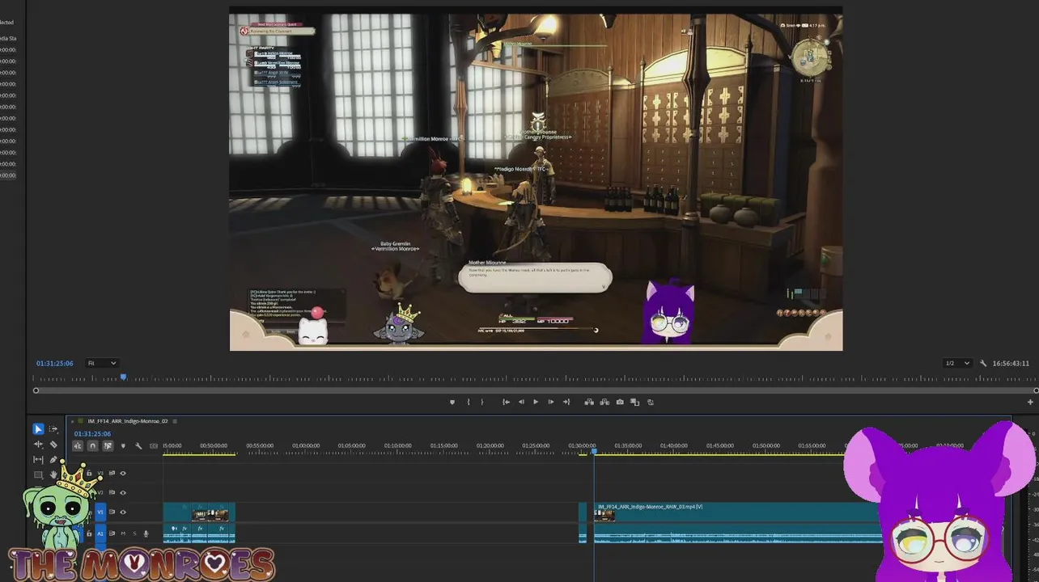This screenshot has width=1039, height=582.
Task: Click the Extract button
Action: 604,402
